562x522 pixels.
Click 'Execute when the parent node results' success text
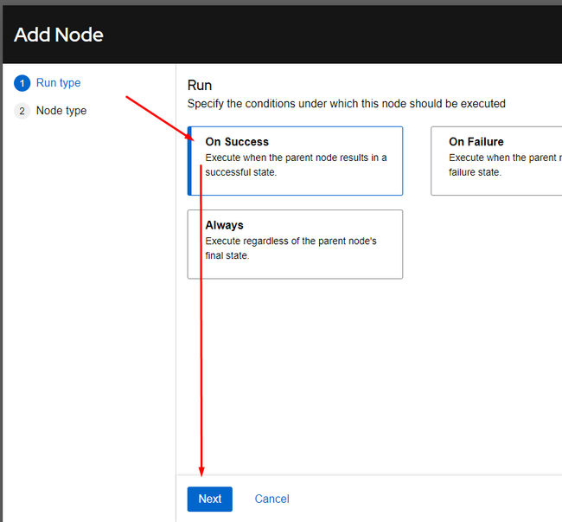[296, 158]
